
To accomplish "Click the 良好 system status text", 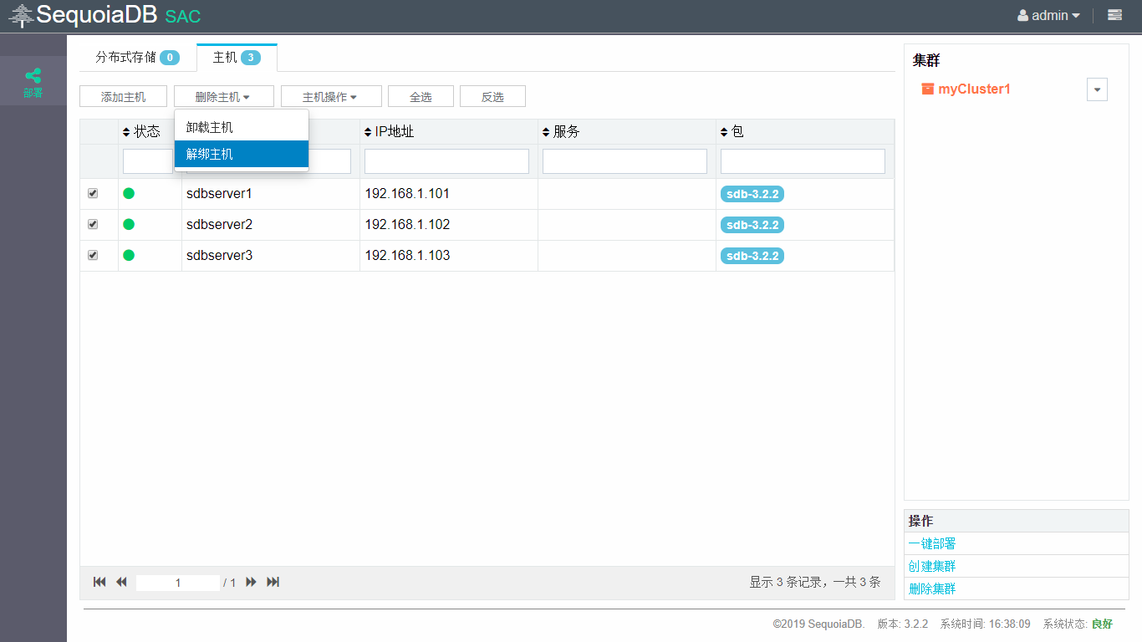I will click(1102, 624).
